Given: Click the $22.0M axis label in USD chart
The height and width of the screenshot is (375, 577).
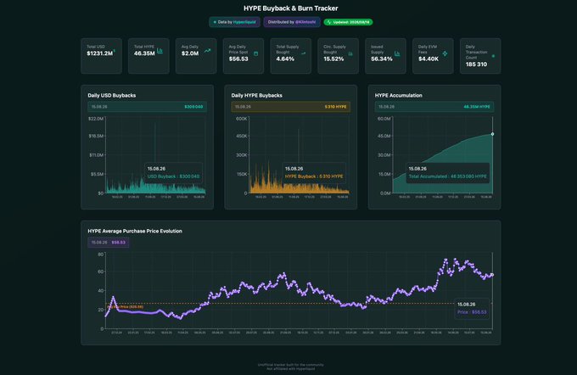Looking at the screenshot, I should [96, 119].
